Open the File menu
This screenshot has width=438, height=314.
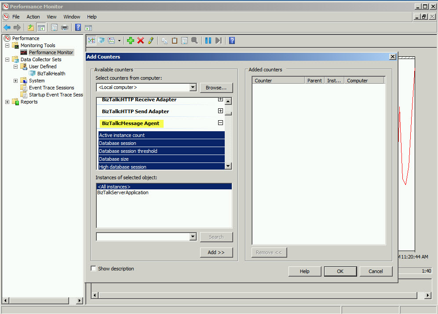(x=16, y=17)
